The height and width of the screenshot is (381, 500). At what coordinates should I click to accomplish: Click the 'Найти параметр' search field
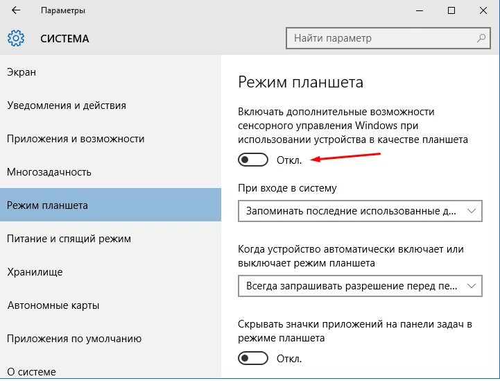tap(388, 38)
